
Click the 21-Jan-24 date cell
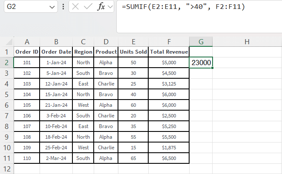(56, 105)
